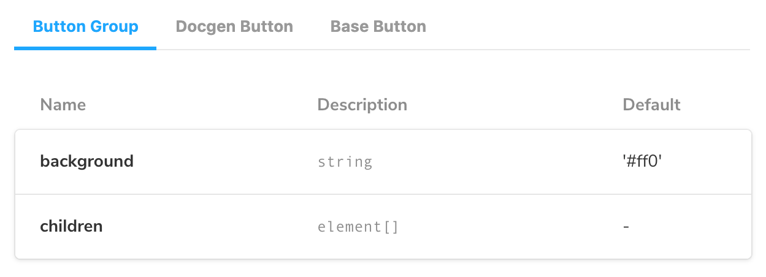The image size is (766, 277).
Task: Switch to the Button Group tab
Action: pyautogui.click(x=85, y=27)
